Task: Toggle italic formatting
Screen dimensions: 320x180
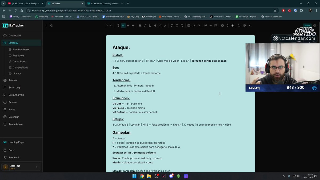Action: pyautogui.click(x=145, y=26)
